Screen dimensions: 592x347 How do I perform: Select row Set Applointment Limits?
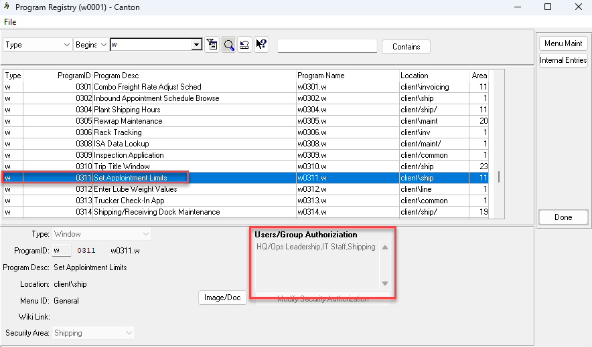pos(246,178)
